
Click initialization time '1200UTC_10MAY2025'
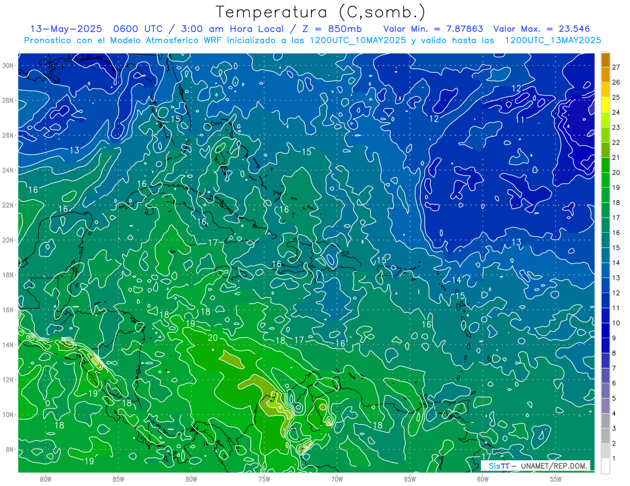click(x=358, y=40)
